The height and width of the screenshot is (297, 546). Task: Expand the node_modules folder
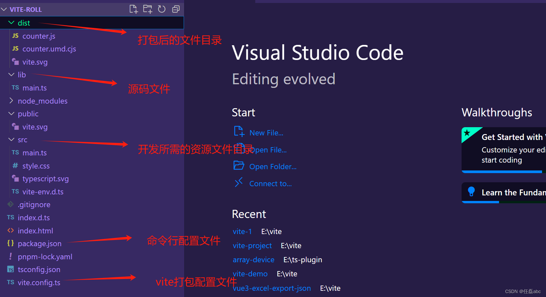click(11, 101)
